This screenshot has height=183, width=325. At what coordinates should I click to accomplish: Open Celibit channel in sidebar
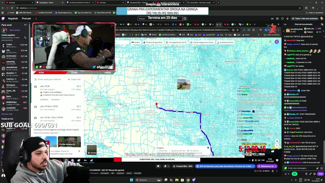coord(14,46)
